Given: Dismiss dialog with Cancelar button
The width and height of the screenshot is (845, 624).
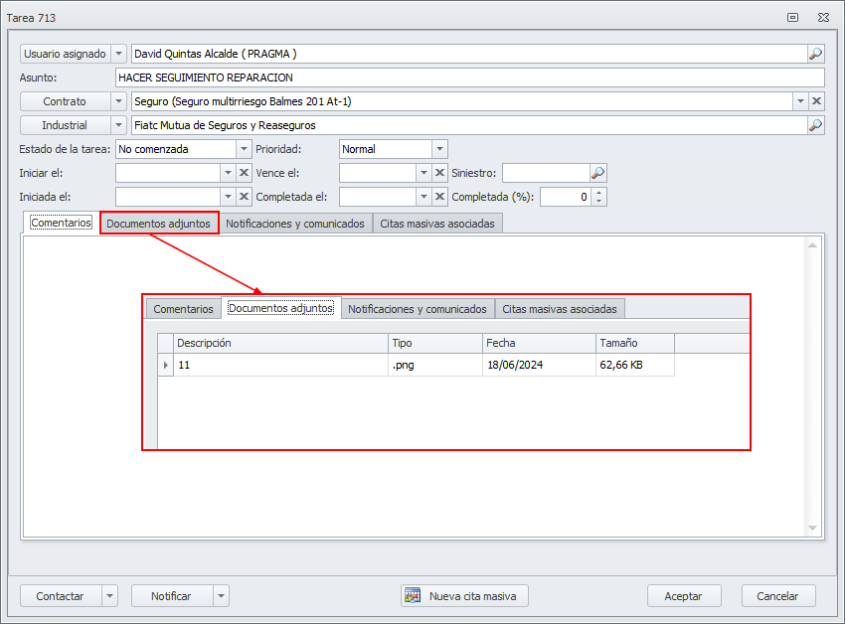Looking at the screenshot, I should (778, 596).
